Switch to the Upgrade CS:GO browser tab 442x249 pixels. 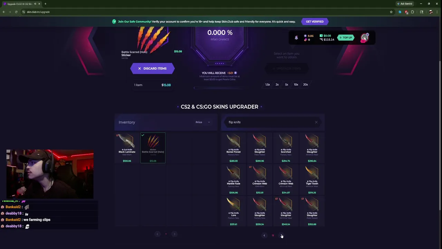20,4
